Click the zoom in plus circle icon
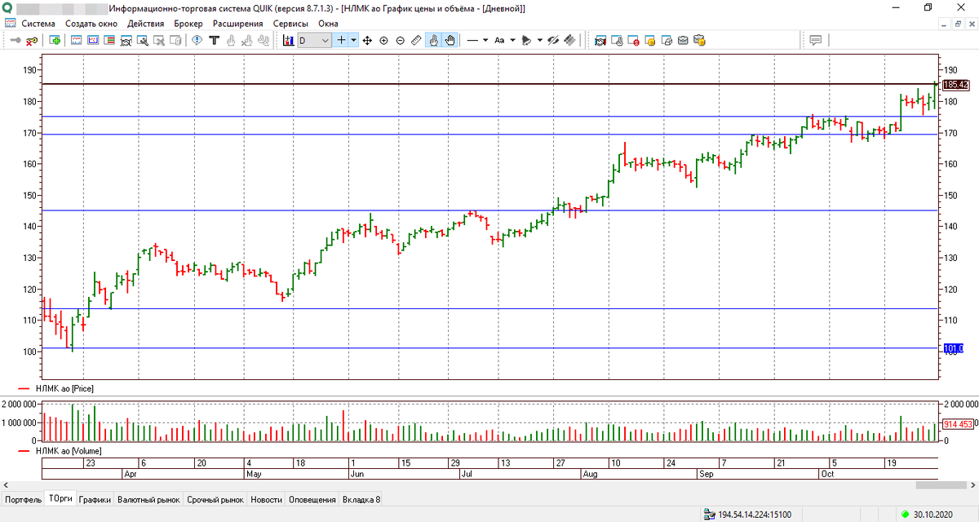 (383, 40)
